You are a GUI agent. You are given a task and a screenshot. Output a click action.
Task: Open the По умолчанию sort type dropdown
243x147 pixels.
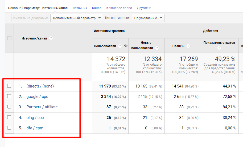coord(148,18)
